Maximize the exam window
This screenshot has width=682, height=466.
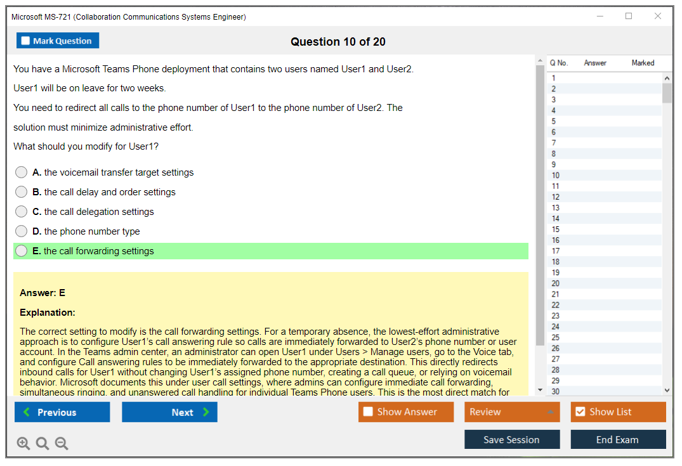pyautogui.click(x=629, y=16)
